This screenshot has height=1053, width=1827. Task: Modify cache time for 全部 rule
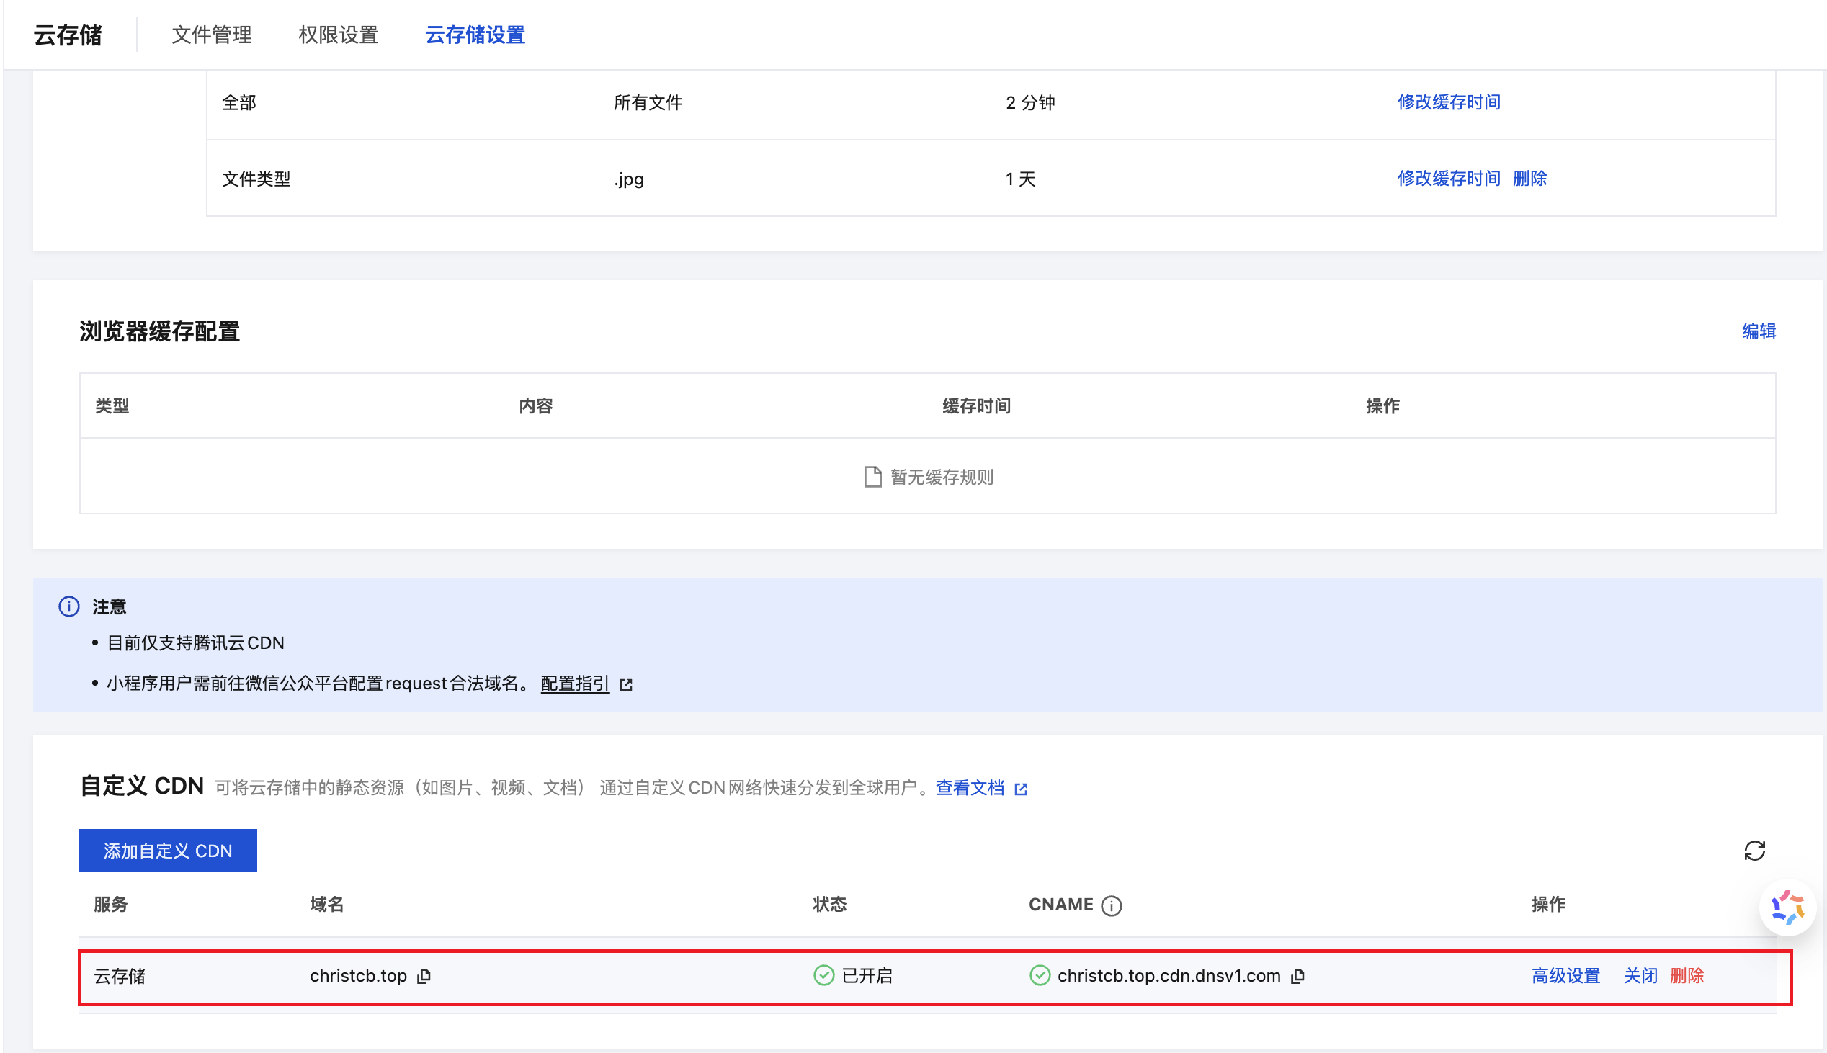[1448, 102]
